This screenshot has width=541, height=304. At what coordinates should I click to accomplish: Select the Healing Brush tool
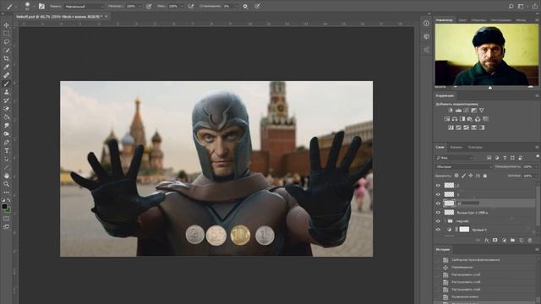click(x=7, y=75)
